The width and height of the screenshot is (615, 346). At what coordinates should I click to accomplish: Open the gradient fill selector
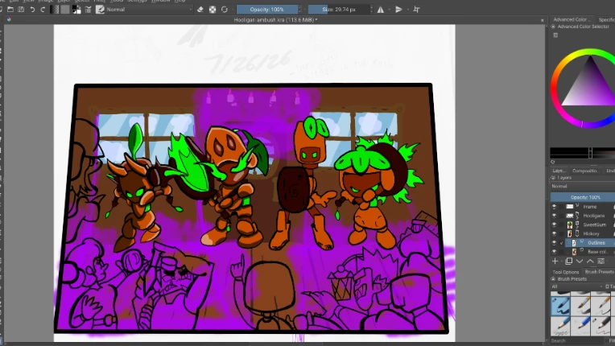coord(55,10)
